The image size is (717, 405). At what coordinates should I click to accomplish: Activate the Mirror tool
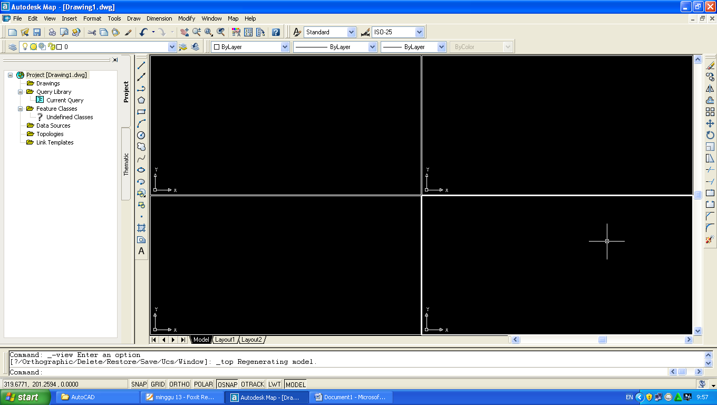pos(710,89)
